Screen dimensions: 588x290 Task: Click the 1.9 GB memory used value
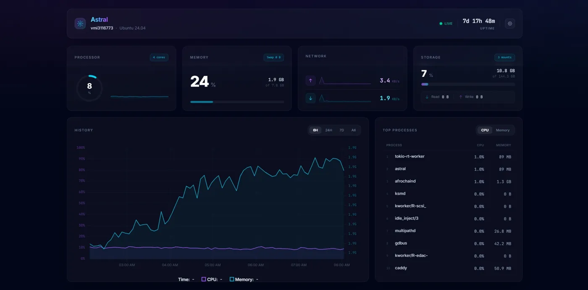(276, 79)
